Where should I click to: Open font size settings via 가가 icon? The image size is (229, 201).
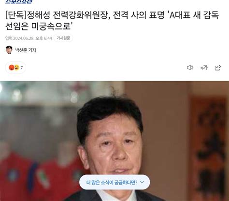click(204, 68)
